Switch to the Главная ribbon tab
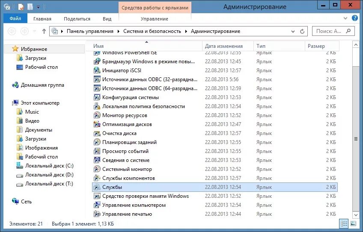This screenshot has width=363, height=232. [42, 19]
